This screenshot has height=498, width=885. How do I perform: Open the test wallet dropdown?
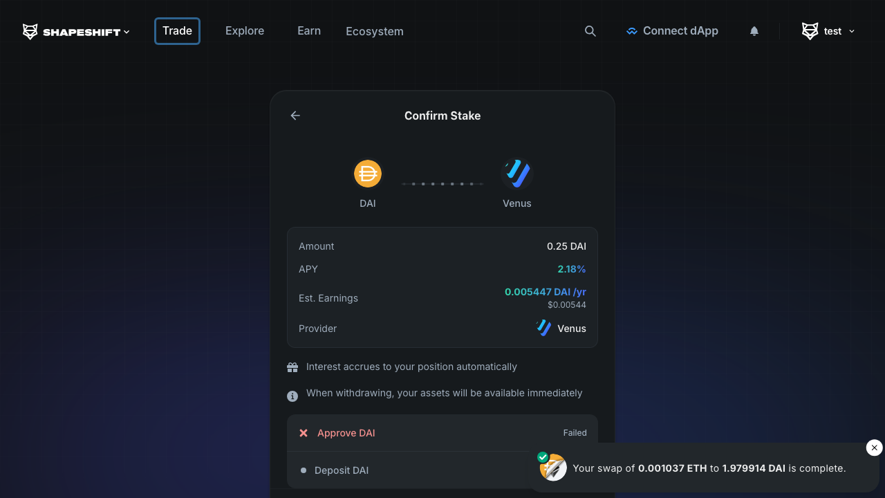coord(828,31)
